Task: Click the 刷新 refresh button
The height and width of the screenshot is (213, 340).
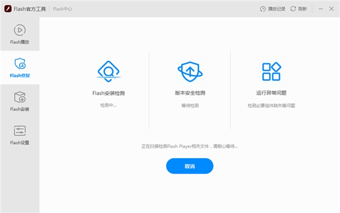Action: pos(299,9)
